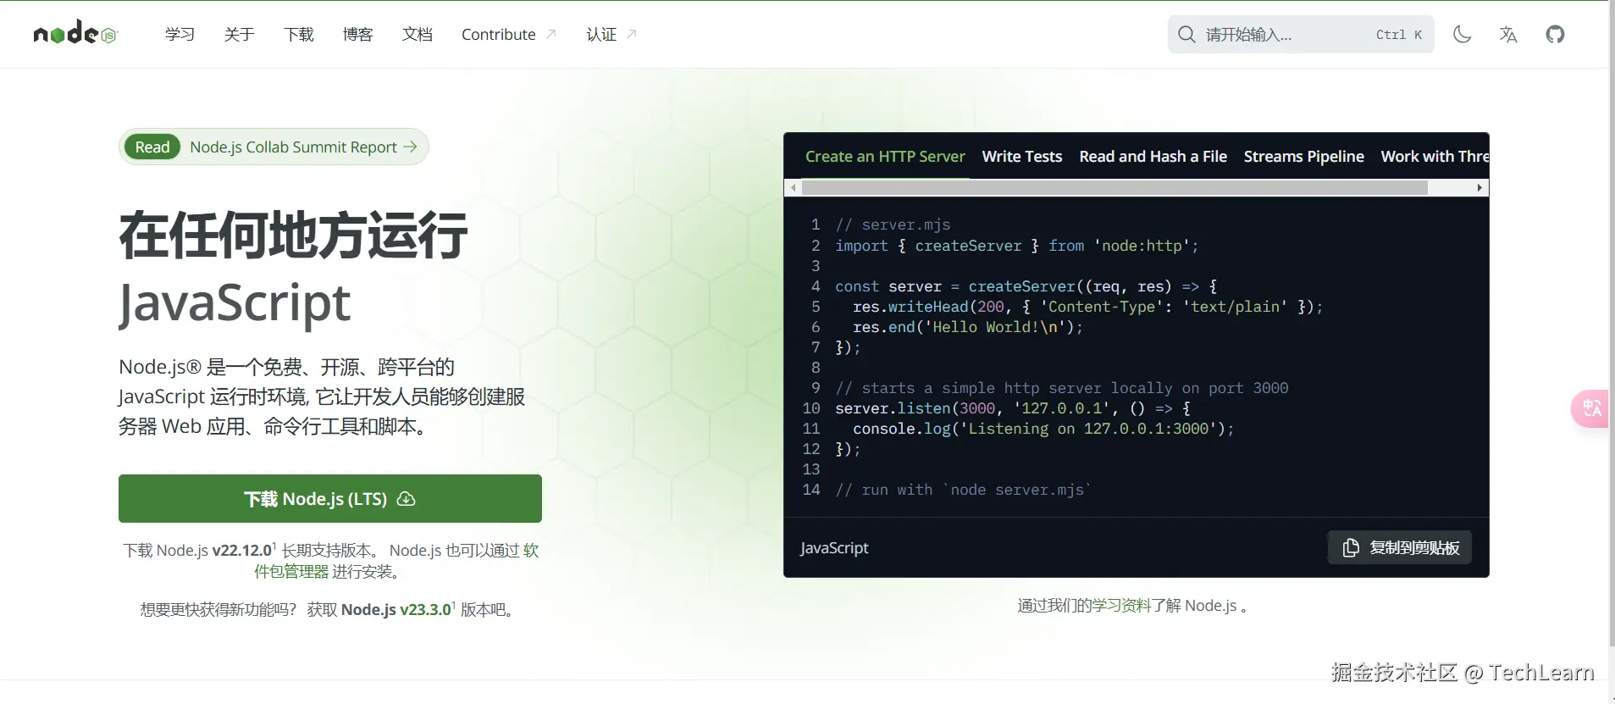This screenshot has width=1615, height=704.
Task: Select the Streams Pipeline tab
Action: point(1303,157)
